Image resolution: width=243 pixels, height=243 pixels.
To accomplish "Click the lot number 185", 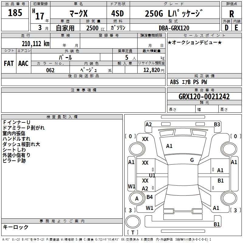I will click(x=15, y=12).
